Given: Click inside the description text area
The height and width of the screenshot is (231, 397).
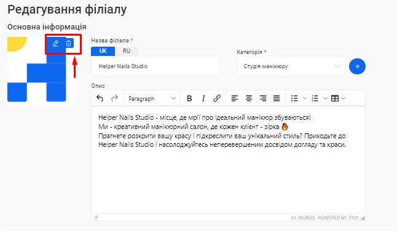Looking at the screenshot, I should [228, 160].
